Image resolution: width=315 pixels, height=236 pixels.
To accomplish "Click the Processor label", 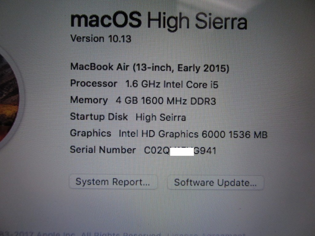I will click(x=94, y=83).
